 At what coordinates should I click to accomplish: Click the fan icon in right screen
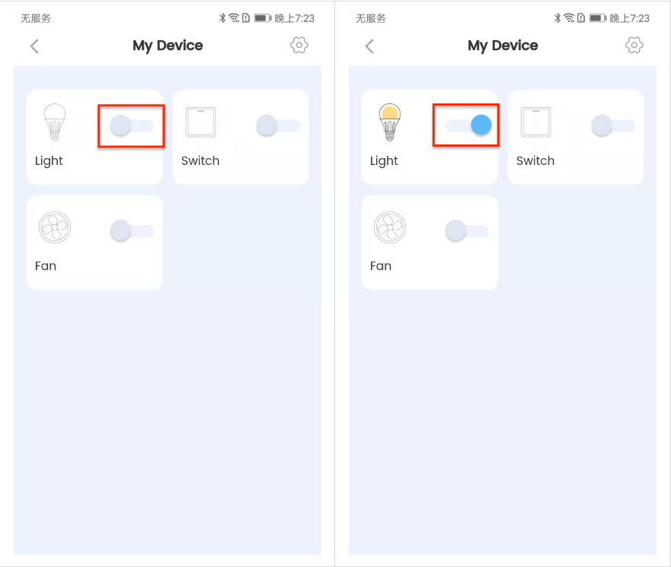click(x=390, y=227)
